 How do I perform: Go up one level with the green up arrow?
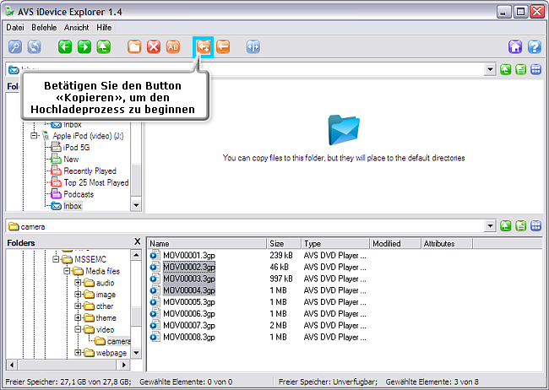click(104, 46)
